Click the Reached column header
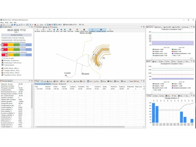Screen dimensions: 196x147 48,87
